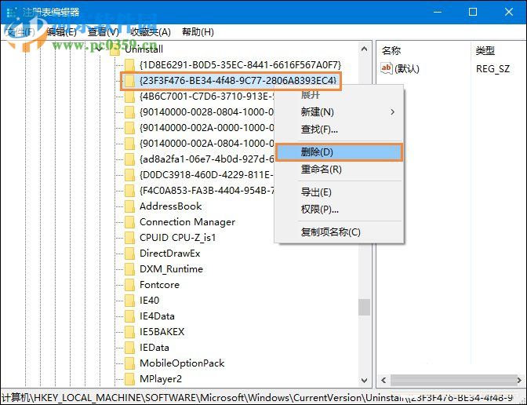527x405 pixels.
Task: Choose 删除(D) in the context menu
Action: [x=339, y=152]
